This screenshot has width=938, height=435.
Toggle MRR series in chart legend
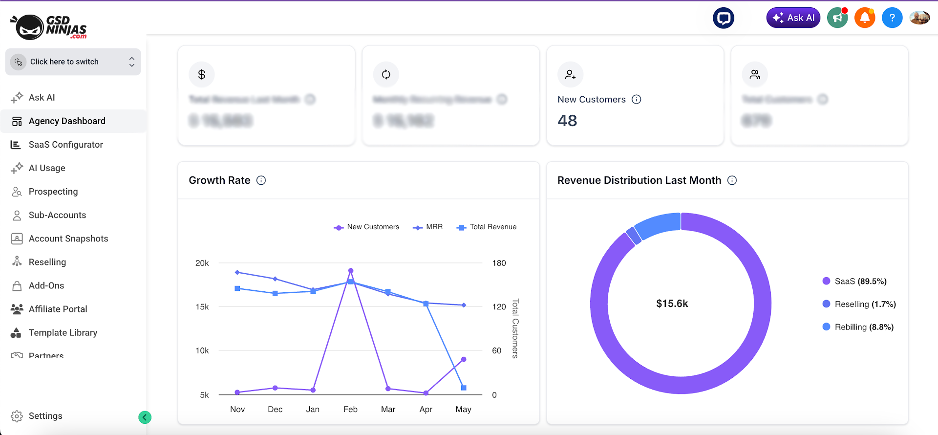pyautogui.click(x=427, y=227)
